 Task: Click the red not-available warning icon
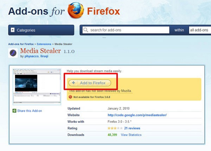click(70, 97)
